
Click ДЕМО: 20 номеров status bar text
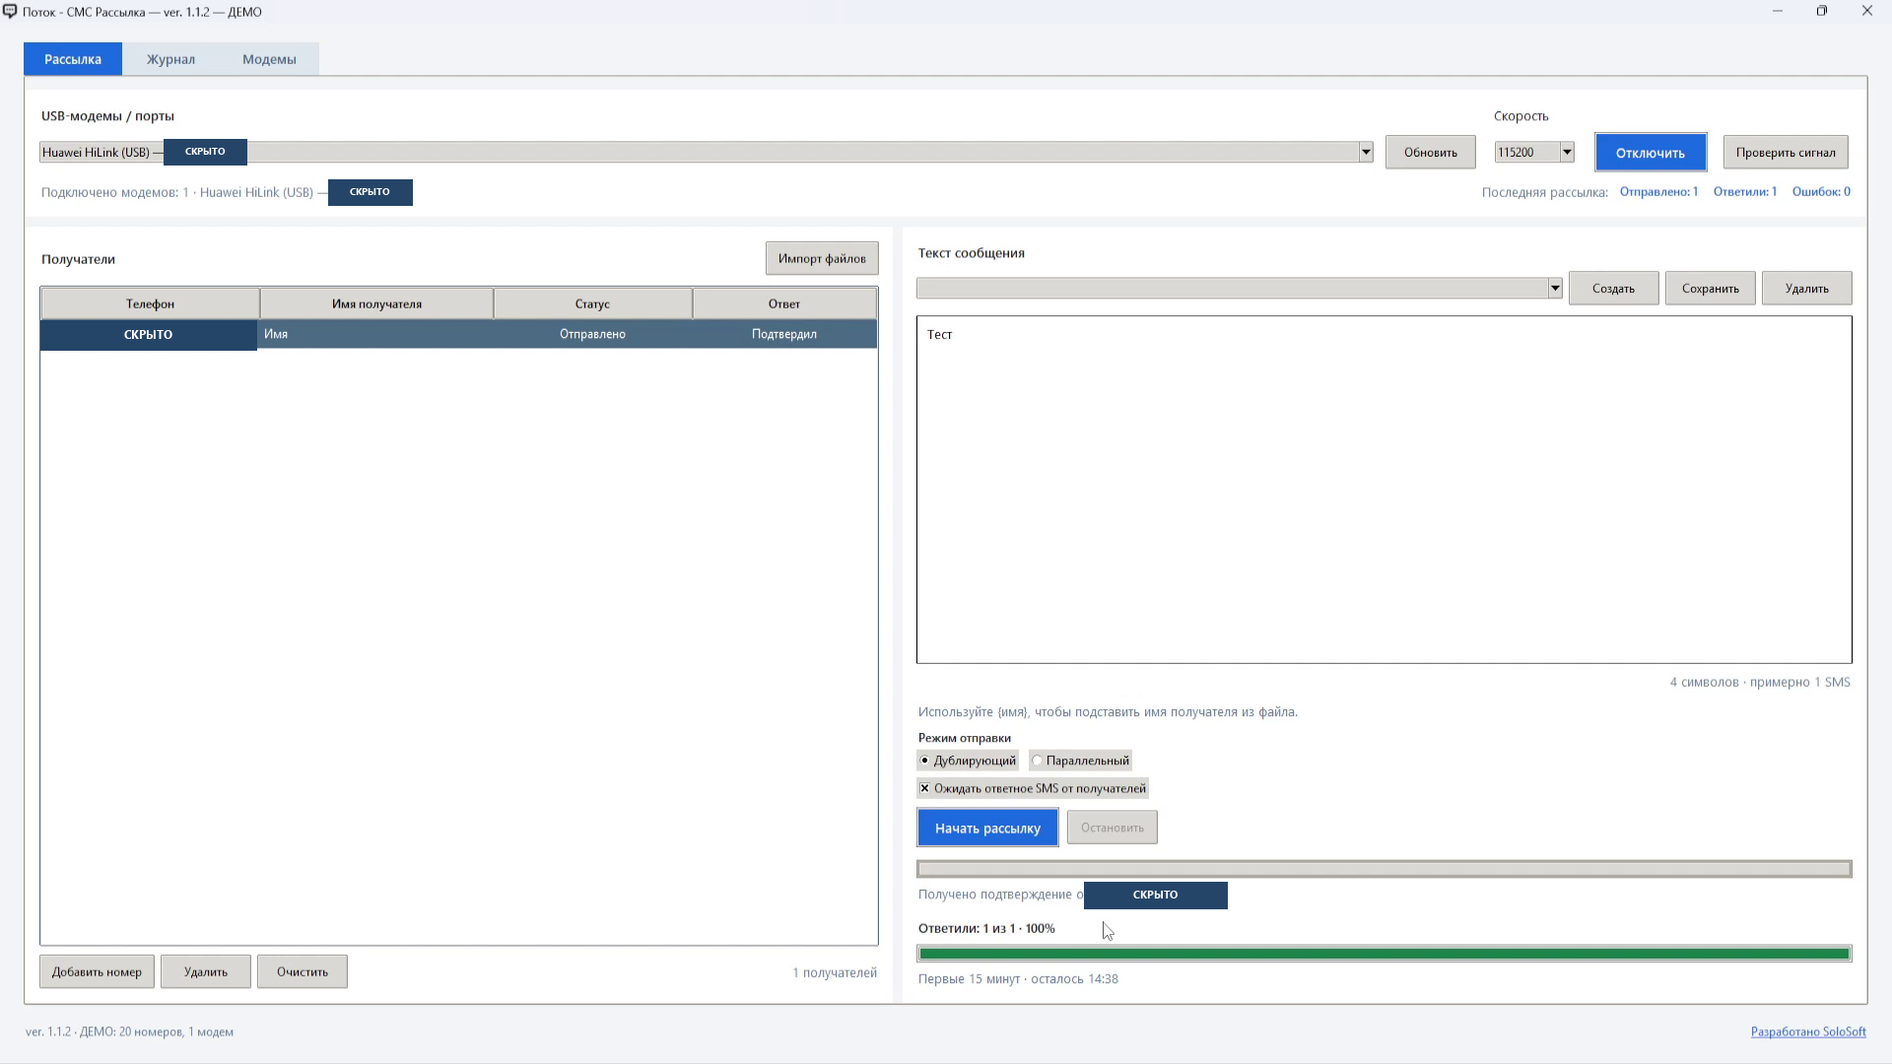[130, 1031]
